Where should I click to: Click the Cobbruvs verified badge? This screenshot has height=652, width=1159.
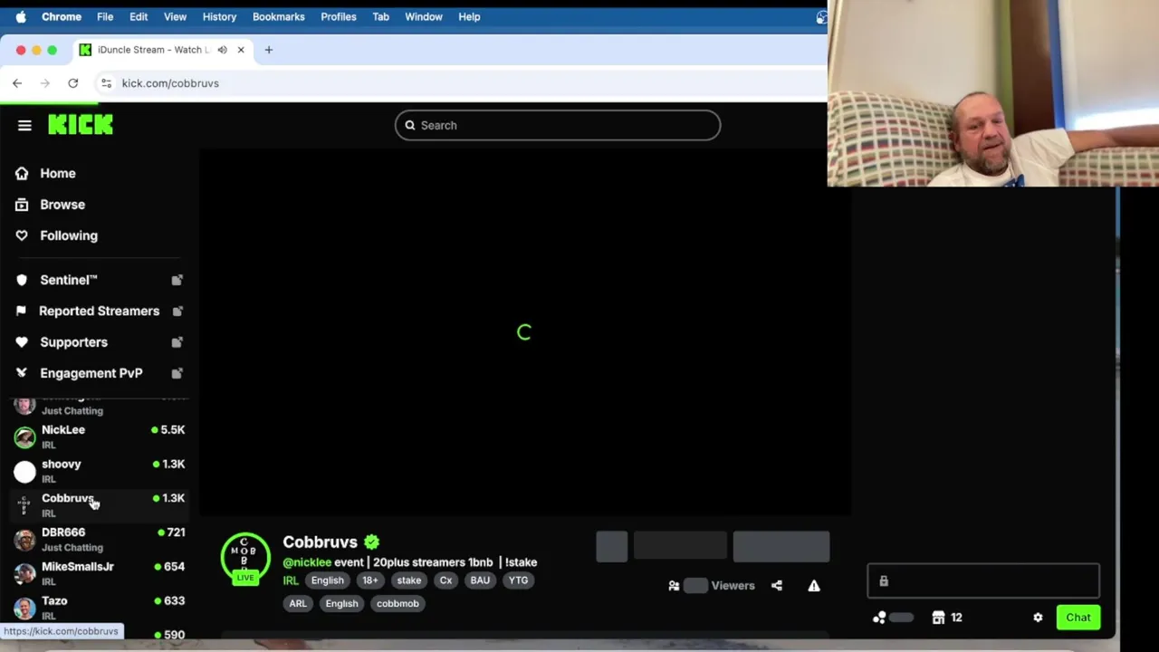coord(371,542)
